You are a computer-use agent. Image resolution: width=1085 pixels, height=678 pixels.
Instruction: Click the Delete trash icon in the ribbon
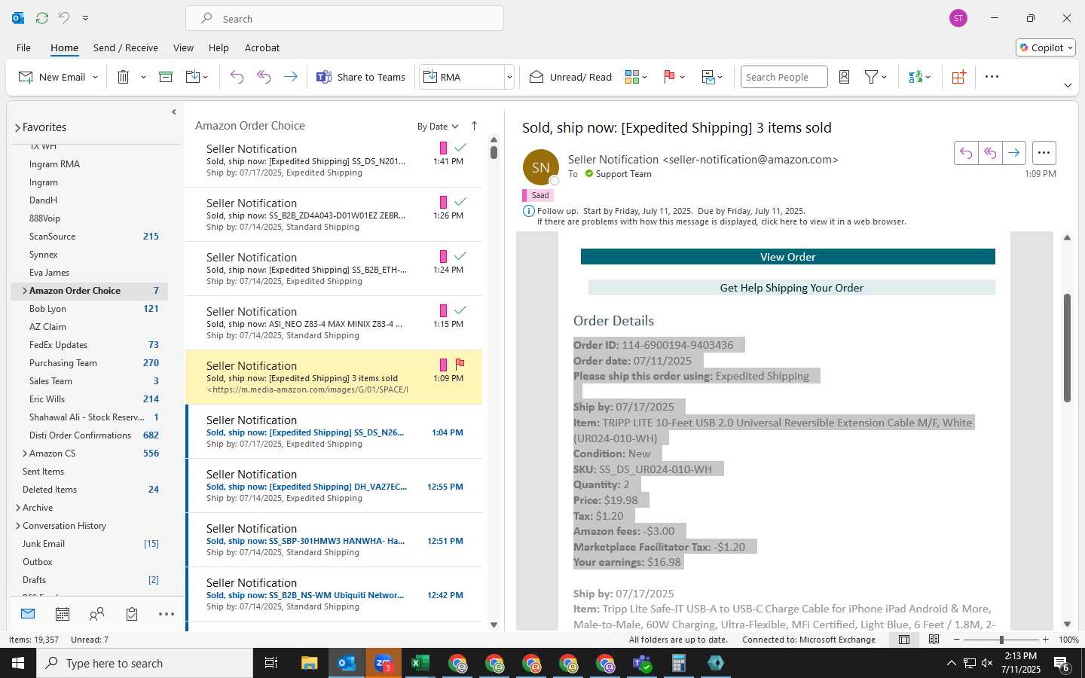(124, 77)
